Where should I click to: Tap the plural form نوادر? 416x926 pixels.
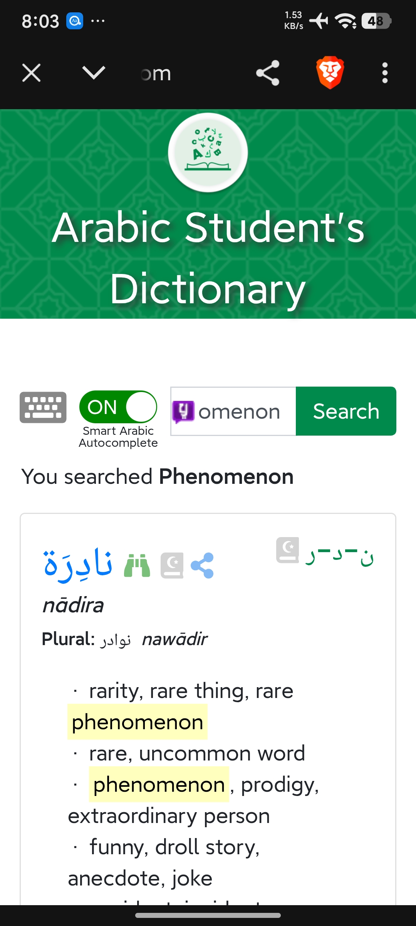[116, 640]
